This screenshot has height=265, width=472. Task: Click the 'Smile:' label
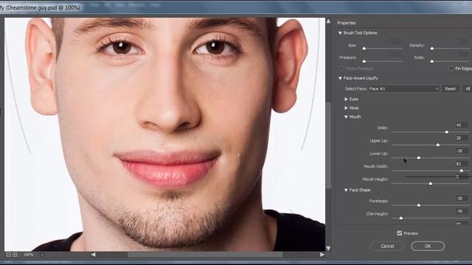pyautogui.click(x=383, y=128)
